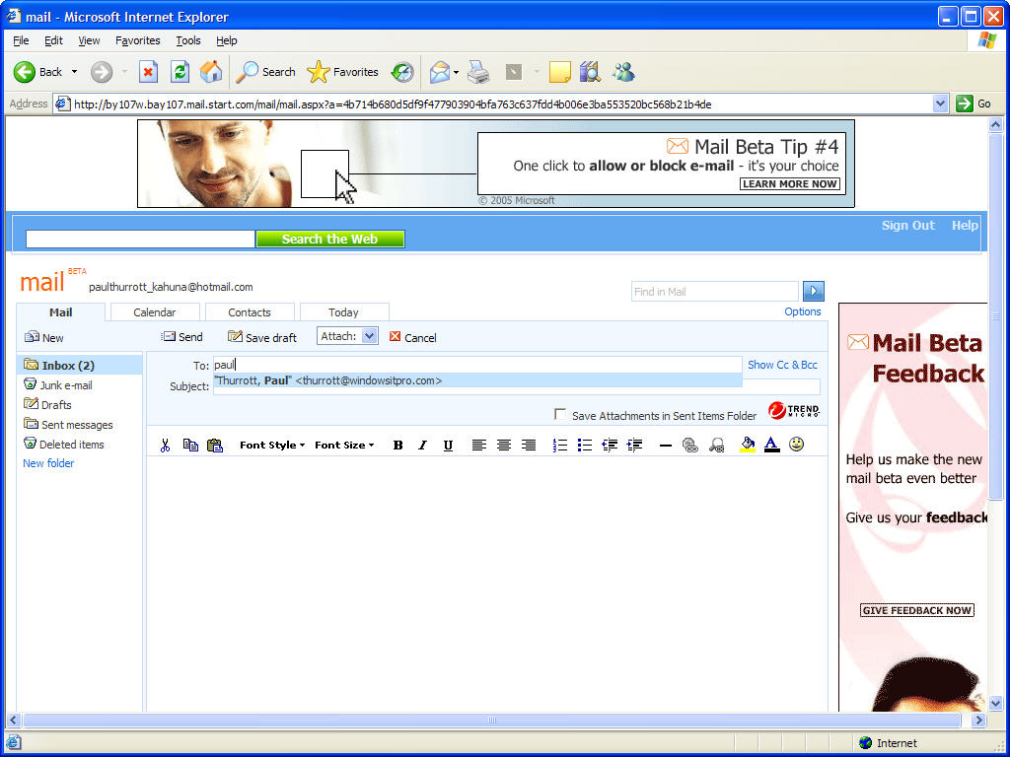Open the Favorites menu in menu bar
The image size is (1010, 757).
[137, 40]
